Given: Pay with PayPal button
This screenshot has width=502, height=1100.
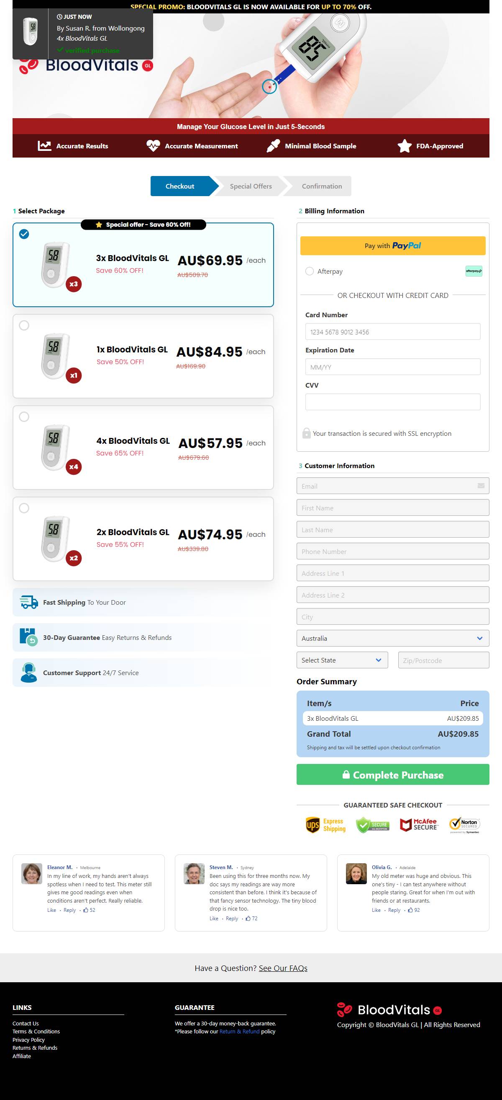Looking at the screenshot, I should point(392,246).
